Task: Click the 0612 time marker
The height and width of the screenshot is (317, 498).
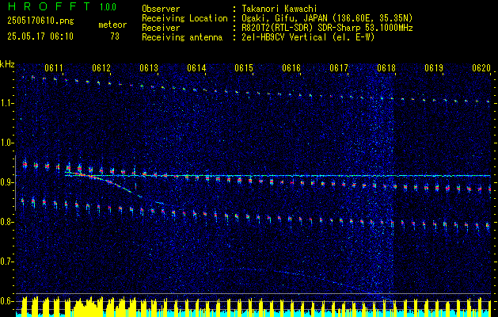Action: (x=101, y=68)
